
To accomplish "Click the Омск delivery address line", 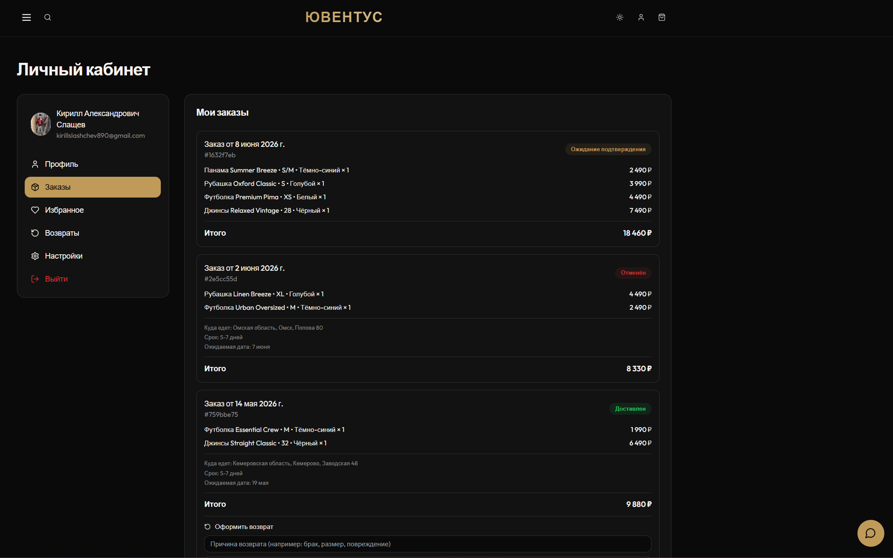I will coord(264,328).
